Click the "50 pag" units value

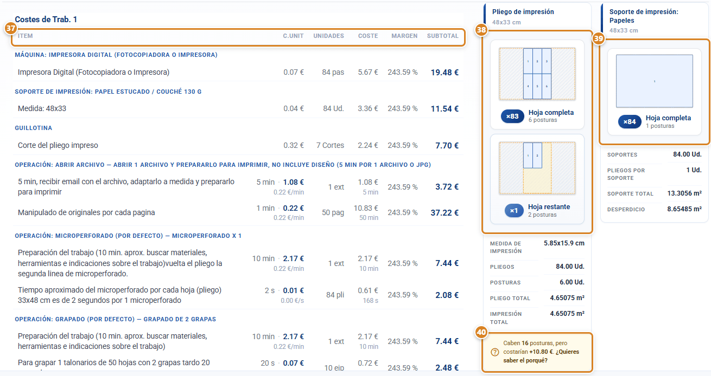tap(333, 212)
